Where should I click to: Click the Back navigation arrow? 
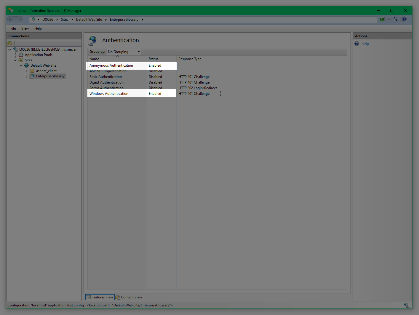[x=11, y=20]
